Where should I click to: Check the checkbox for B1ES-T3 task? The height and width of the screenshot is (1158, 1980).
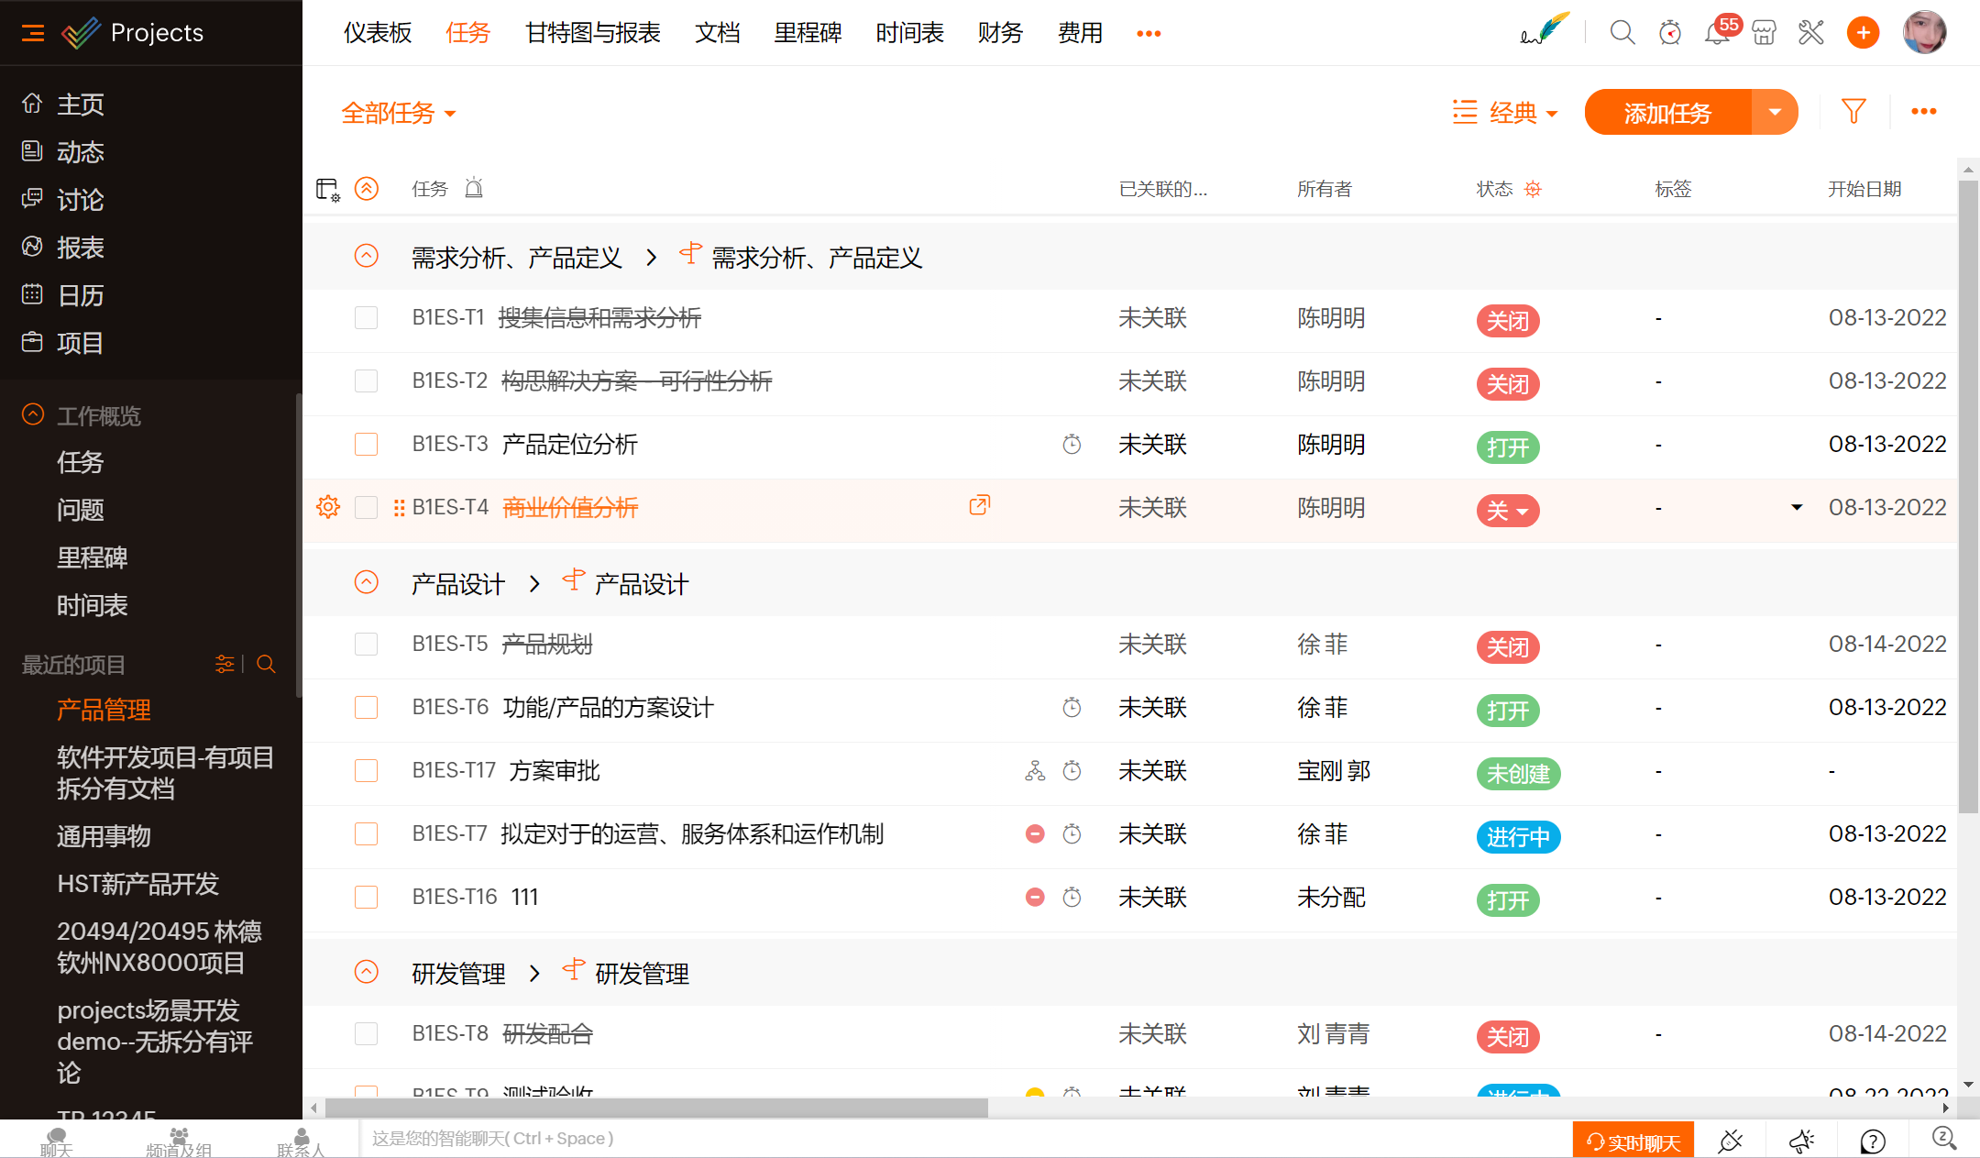(x=366, y=445)
